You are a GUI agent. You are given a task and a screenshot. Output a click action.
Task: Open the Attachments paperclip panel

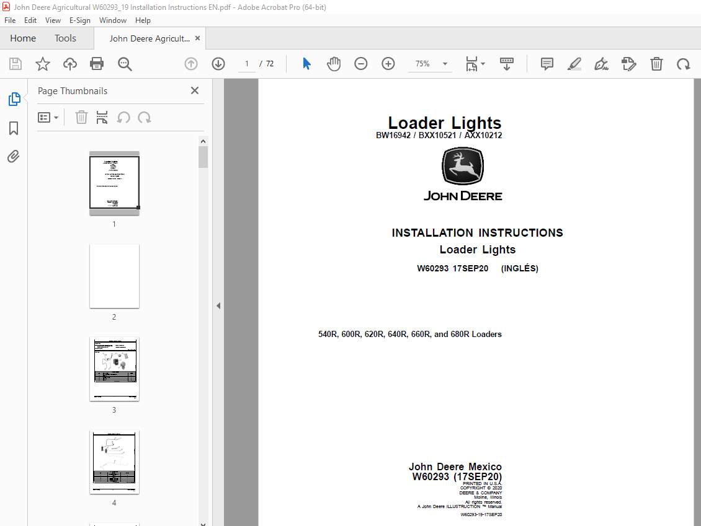tap(14, 157)
